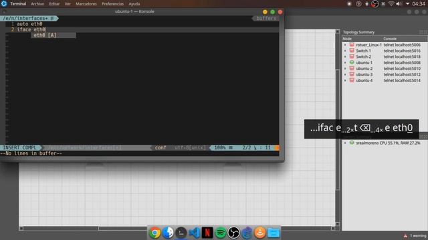The height and width of the screenshot is (240, 428).
Task: Click the OBS tray icon in top panel
Action: pyautogui.click(x=374, y=4)
